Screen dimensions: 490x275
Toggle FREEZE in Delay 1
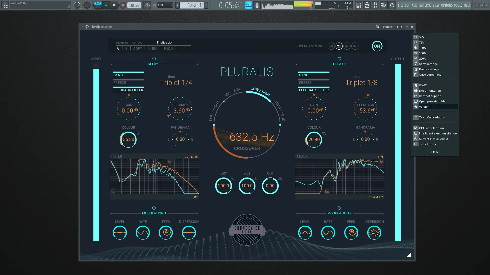coord(128,83)
